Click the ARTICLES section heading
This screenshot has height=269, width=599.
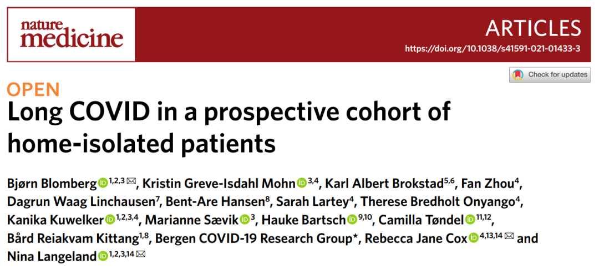point(534,28)
